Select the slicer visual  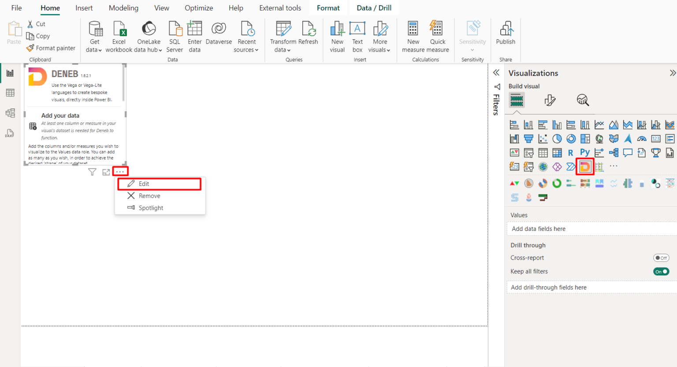tap(528, 152)
